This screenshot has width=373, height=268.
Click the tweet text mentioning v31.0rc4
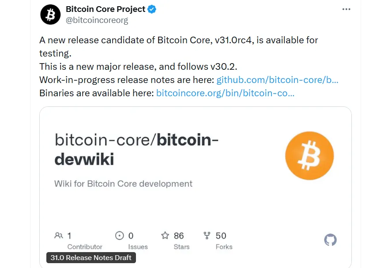coord(178,40)
